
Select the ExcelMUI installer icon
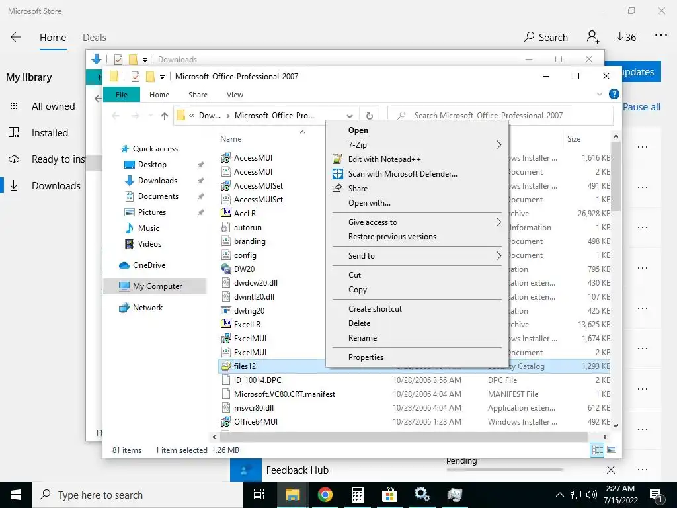[226, 338]
